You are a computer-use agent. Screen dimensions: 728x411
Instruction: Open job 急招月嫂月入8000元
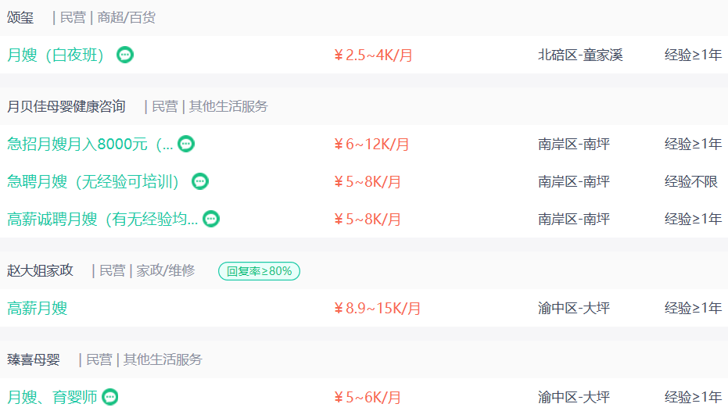[90, 145]
